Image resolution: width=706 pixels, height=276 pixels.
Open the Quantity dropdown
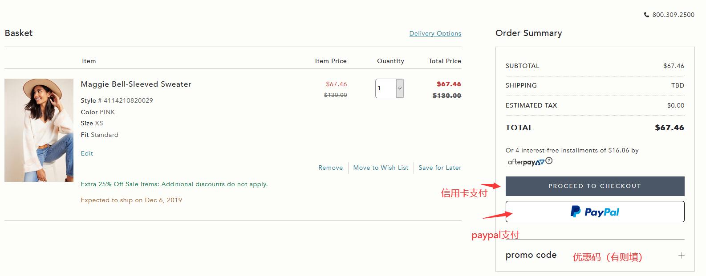(390, 88)
